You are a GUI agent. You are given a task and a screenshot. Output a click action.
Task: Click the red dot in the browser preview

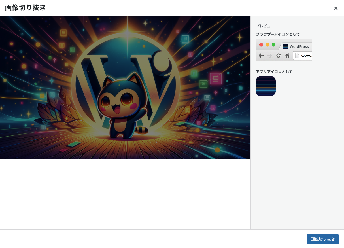pos(261,45)
